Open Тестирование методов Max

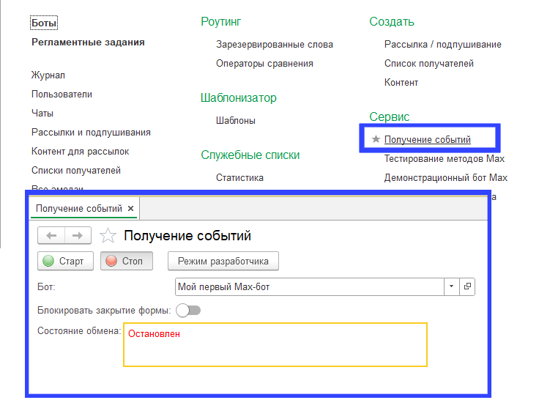click(x=444, y=159)
